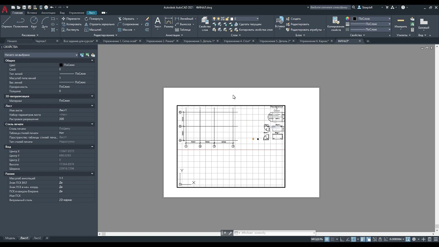
Task: Toggle ortho mode in status bar
Action: [342, 239]
